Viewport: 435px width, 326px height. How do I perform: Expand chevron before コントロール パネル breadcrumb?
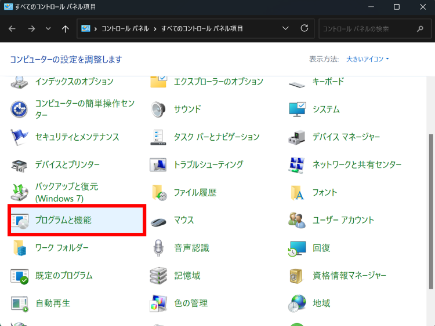coord(96,29)
